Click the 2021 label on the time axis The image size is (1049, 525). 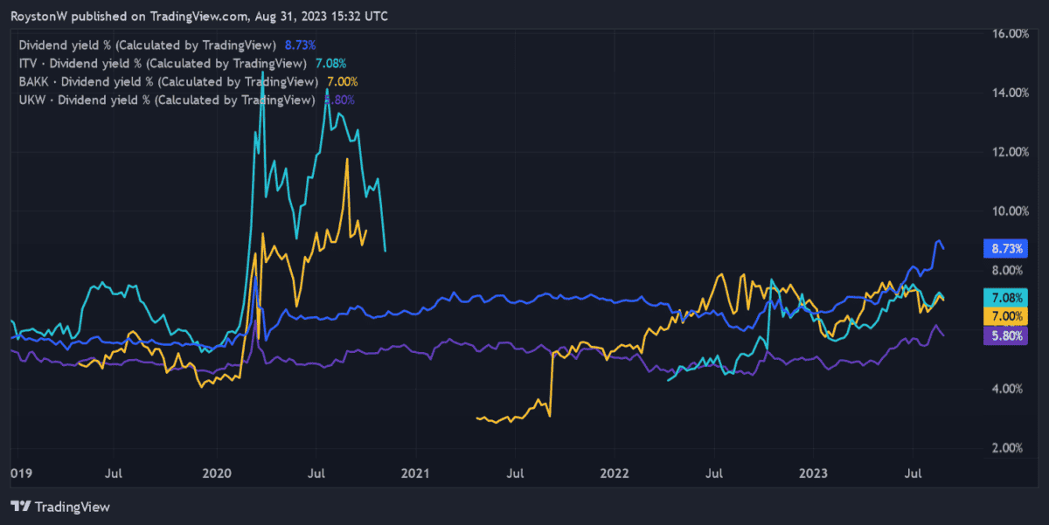[x=415, y=473]
